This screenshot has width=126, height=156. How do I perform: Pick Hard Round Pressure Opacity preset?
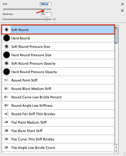[58, 72]
